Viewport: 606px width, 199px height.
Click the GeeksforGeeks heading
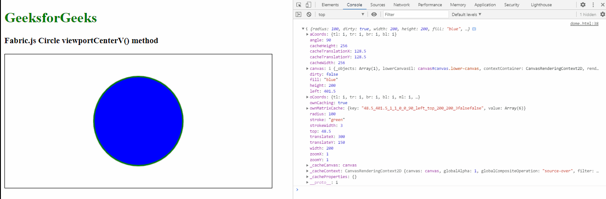click(51, 18)
